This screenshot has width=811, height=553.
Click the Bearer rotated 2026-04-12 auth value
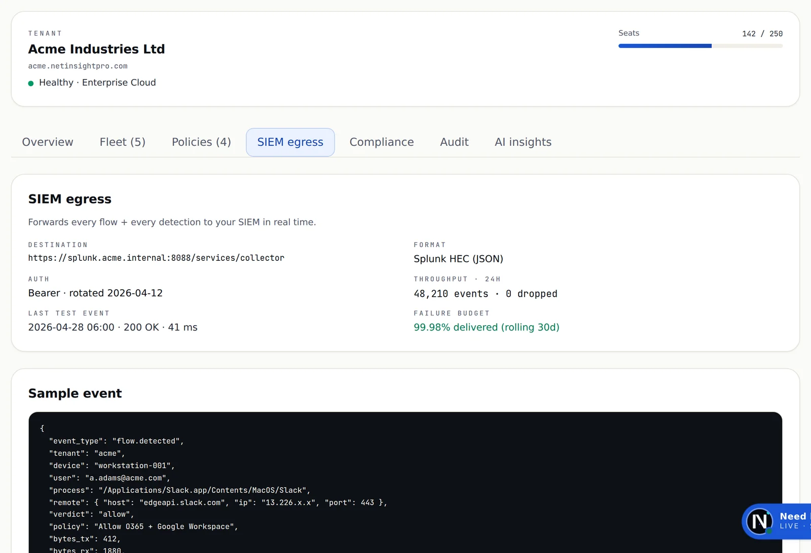95,293
